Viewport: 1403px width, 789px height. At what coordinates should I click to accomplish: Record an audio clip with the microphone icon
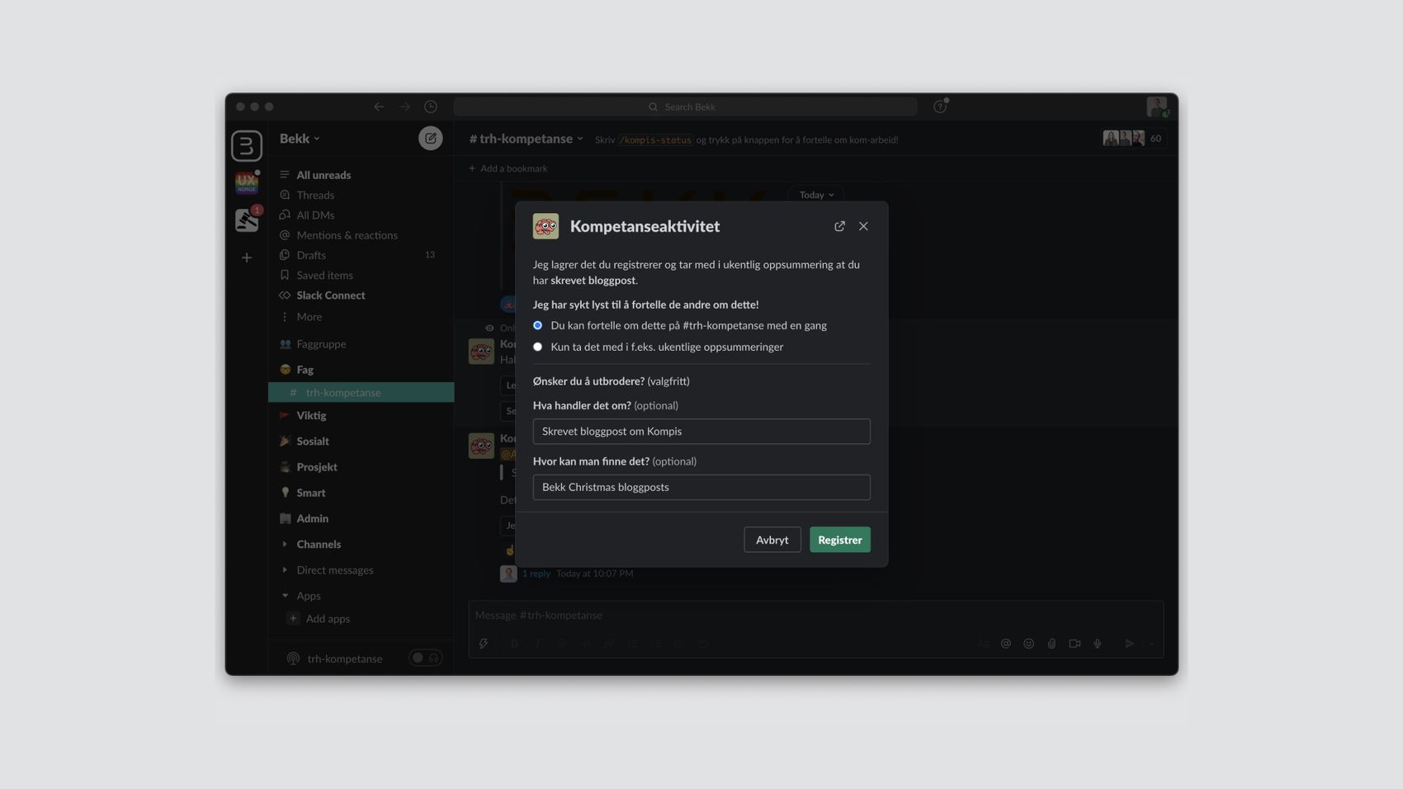pos(1098,644)
